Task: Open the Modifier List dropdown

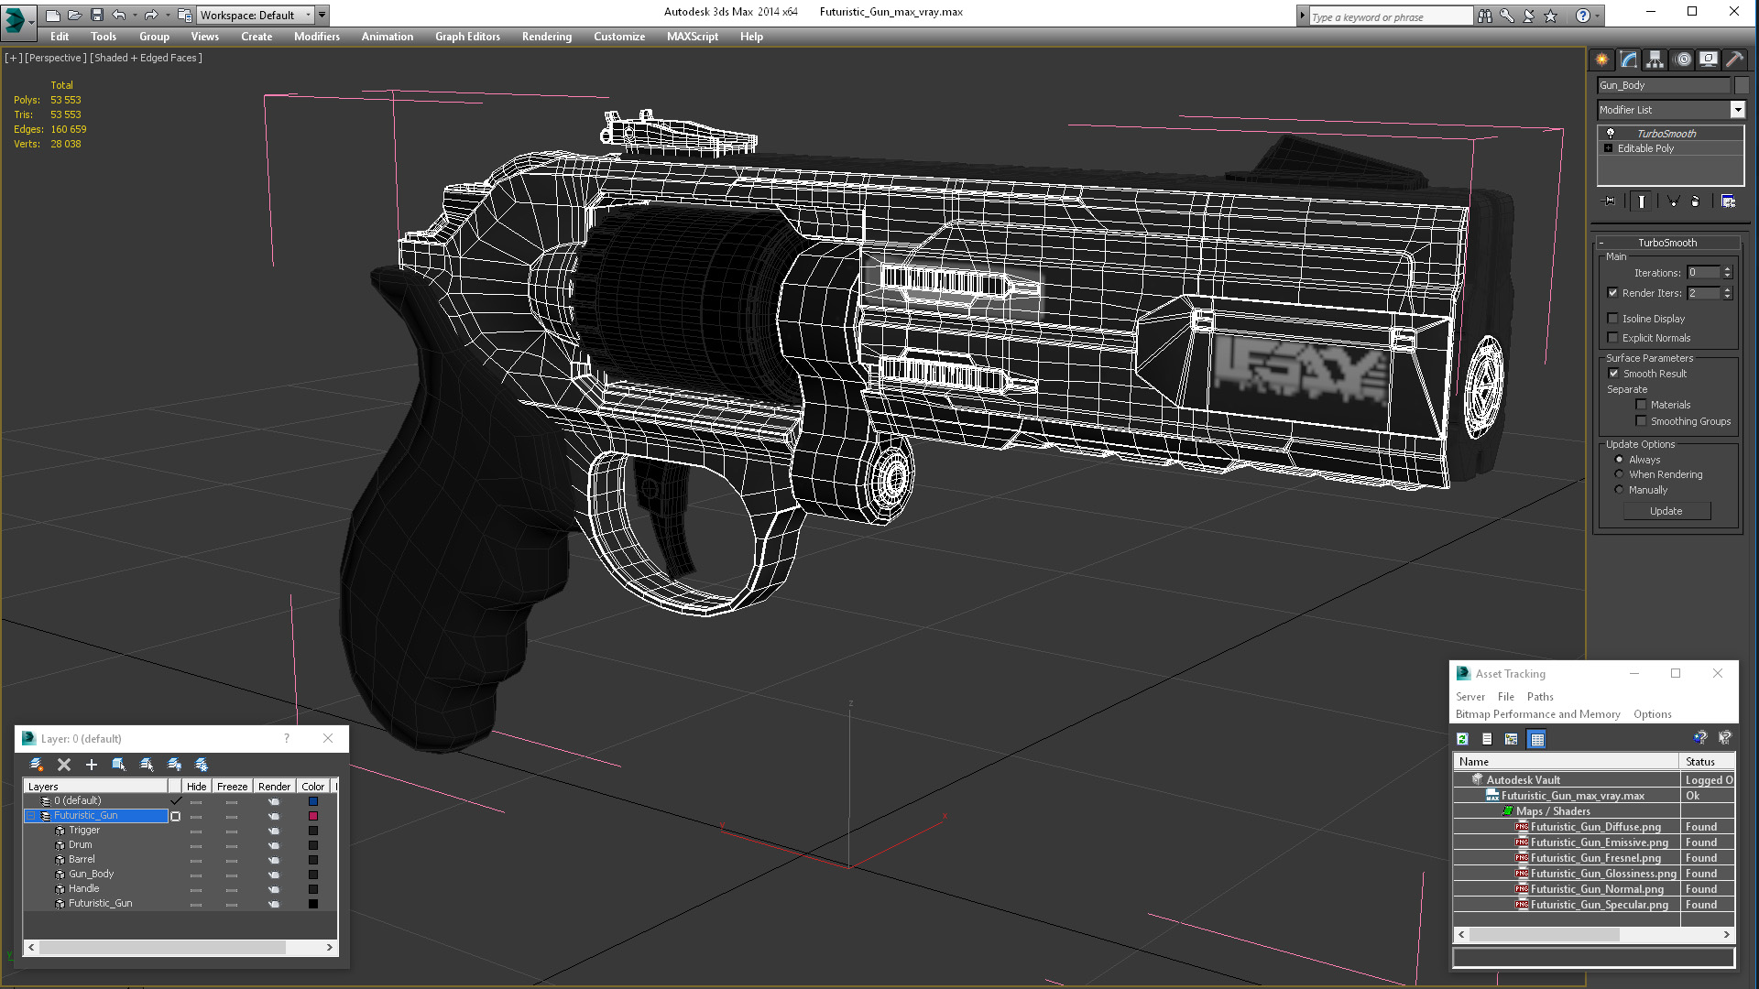Action: click(x=1737, y=110)
